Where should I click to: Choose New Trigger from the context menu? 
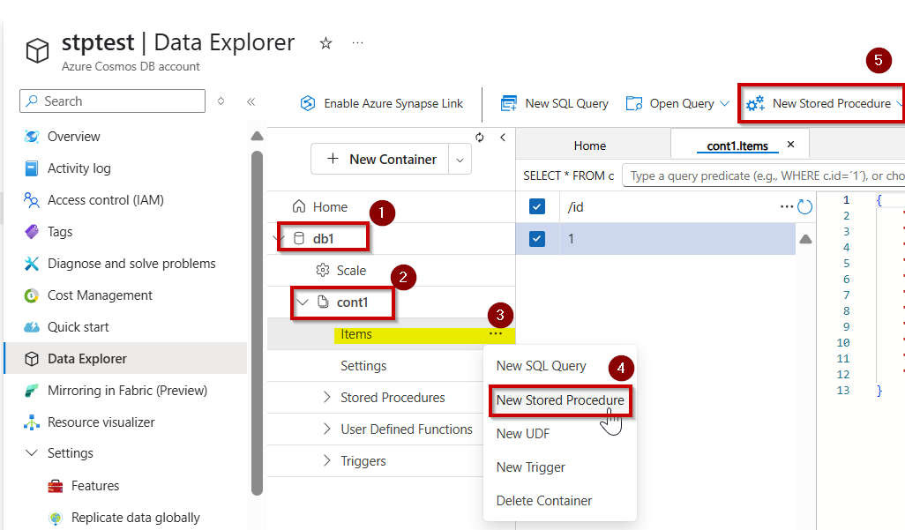pyautogui.click(x=530, y=467)
